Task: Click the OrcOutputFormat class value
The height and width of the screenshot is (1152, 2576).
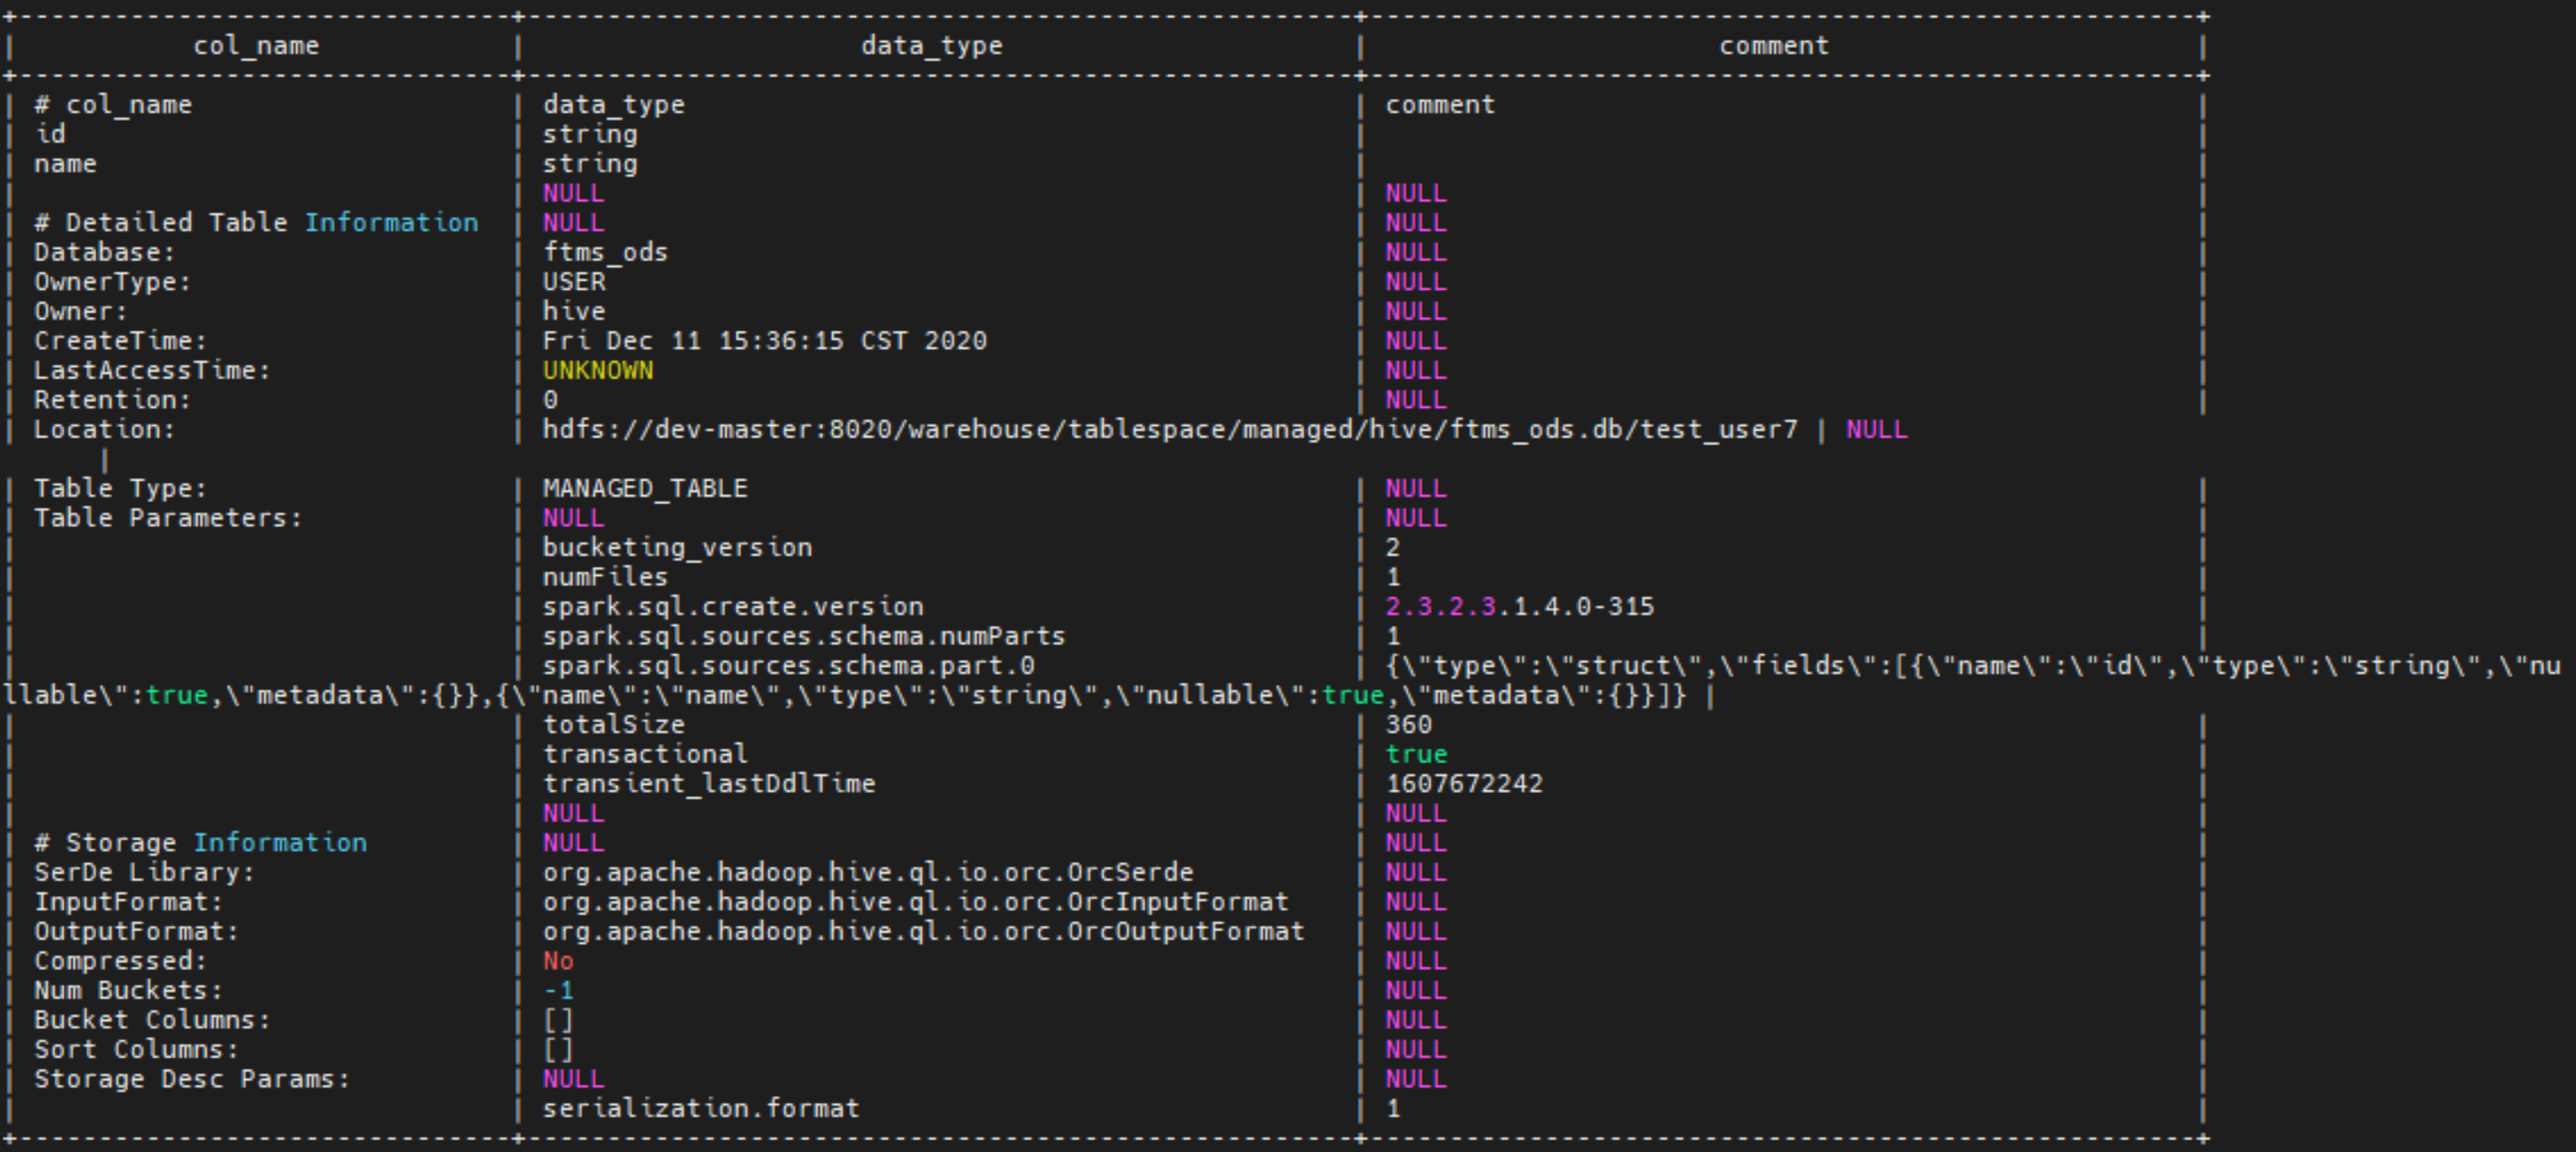Action: tap(924, 932)
